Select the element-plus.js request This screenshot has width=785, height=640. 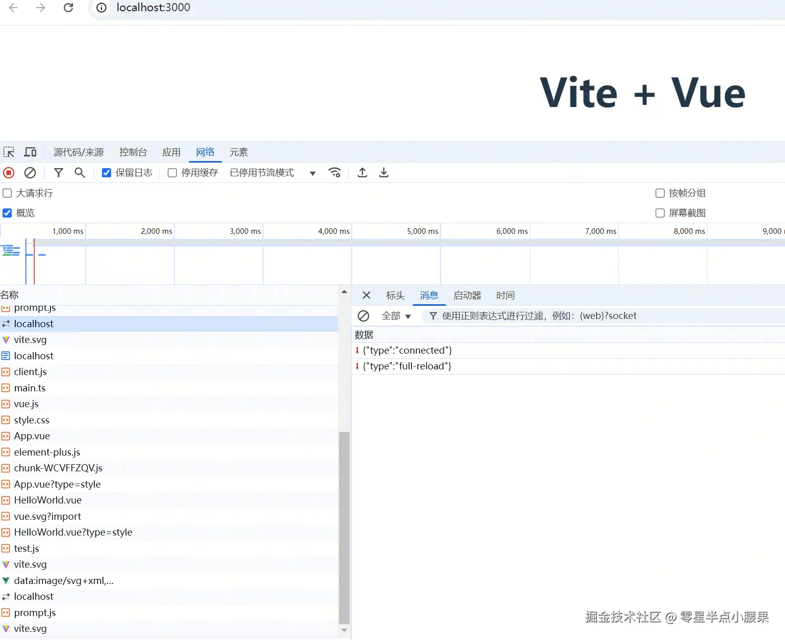169,452
